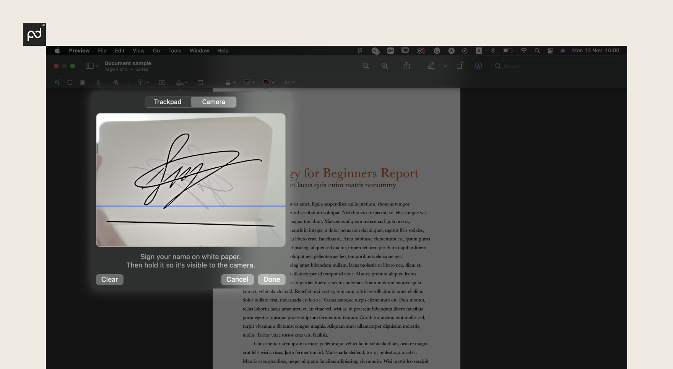This screenshot has width=673, height=369.
Task: Zoom out using the magnifier icon
Action: 366,66
